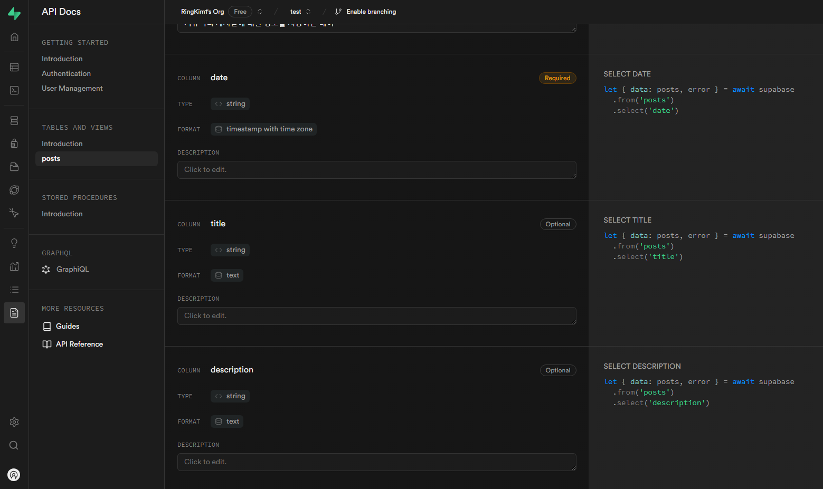Image resolution: width=823 pixels, height=489 pixels.
Task: Click Enable branching button
Action: tap(366, 12)
